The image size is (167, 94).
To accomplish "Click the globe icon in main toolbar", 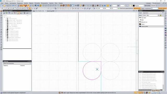I will [38, 5].
